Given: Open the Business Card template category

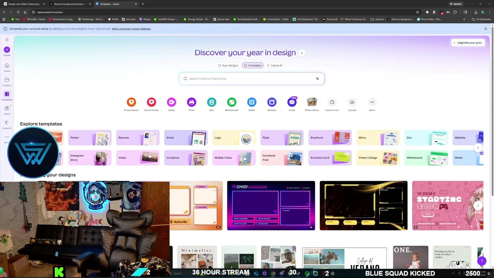Looking at the screenshot, I should coord(330,158).
